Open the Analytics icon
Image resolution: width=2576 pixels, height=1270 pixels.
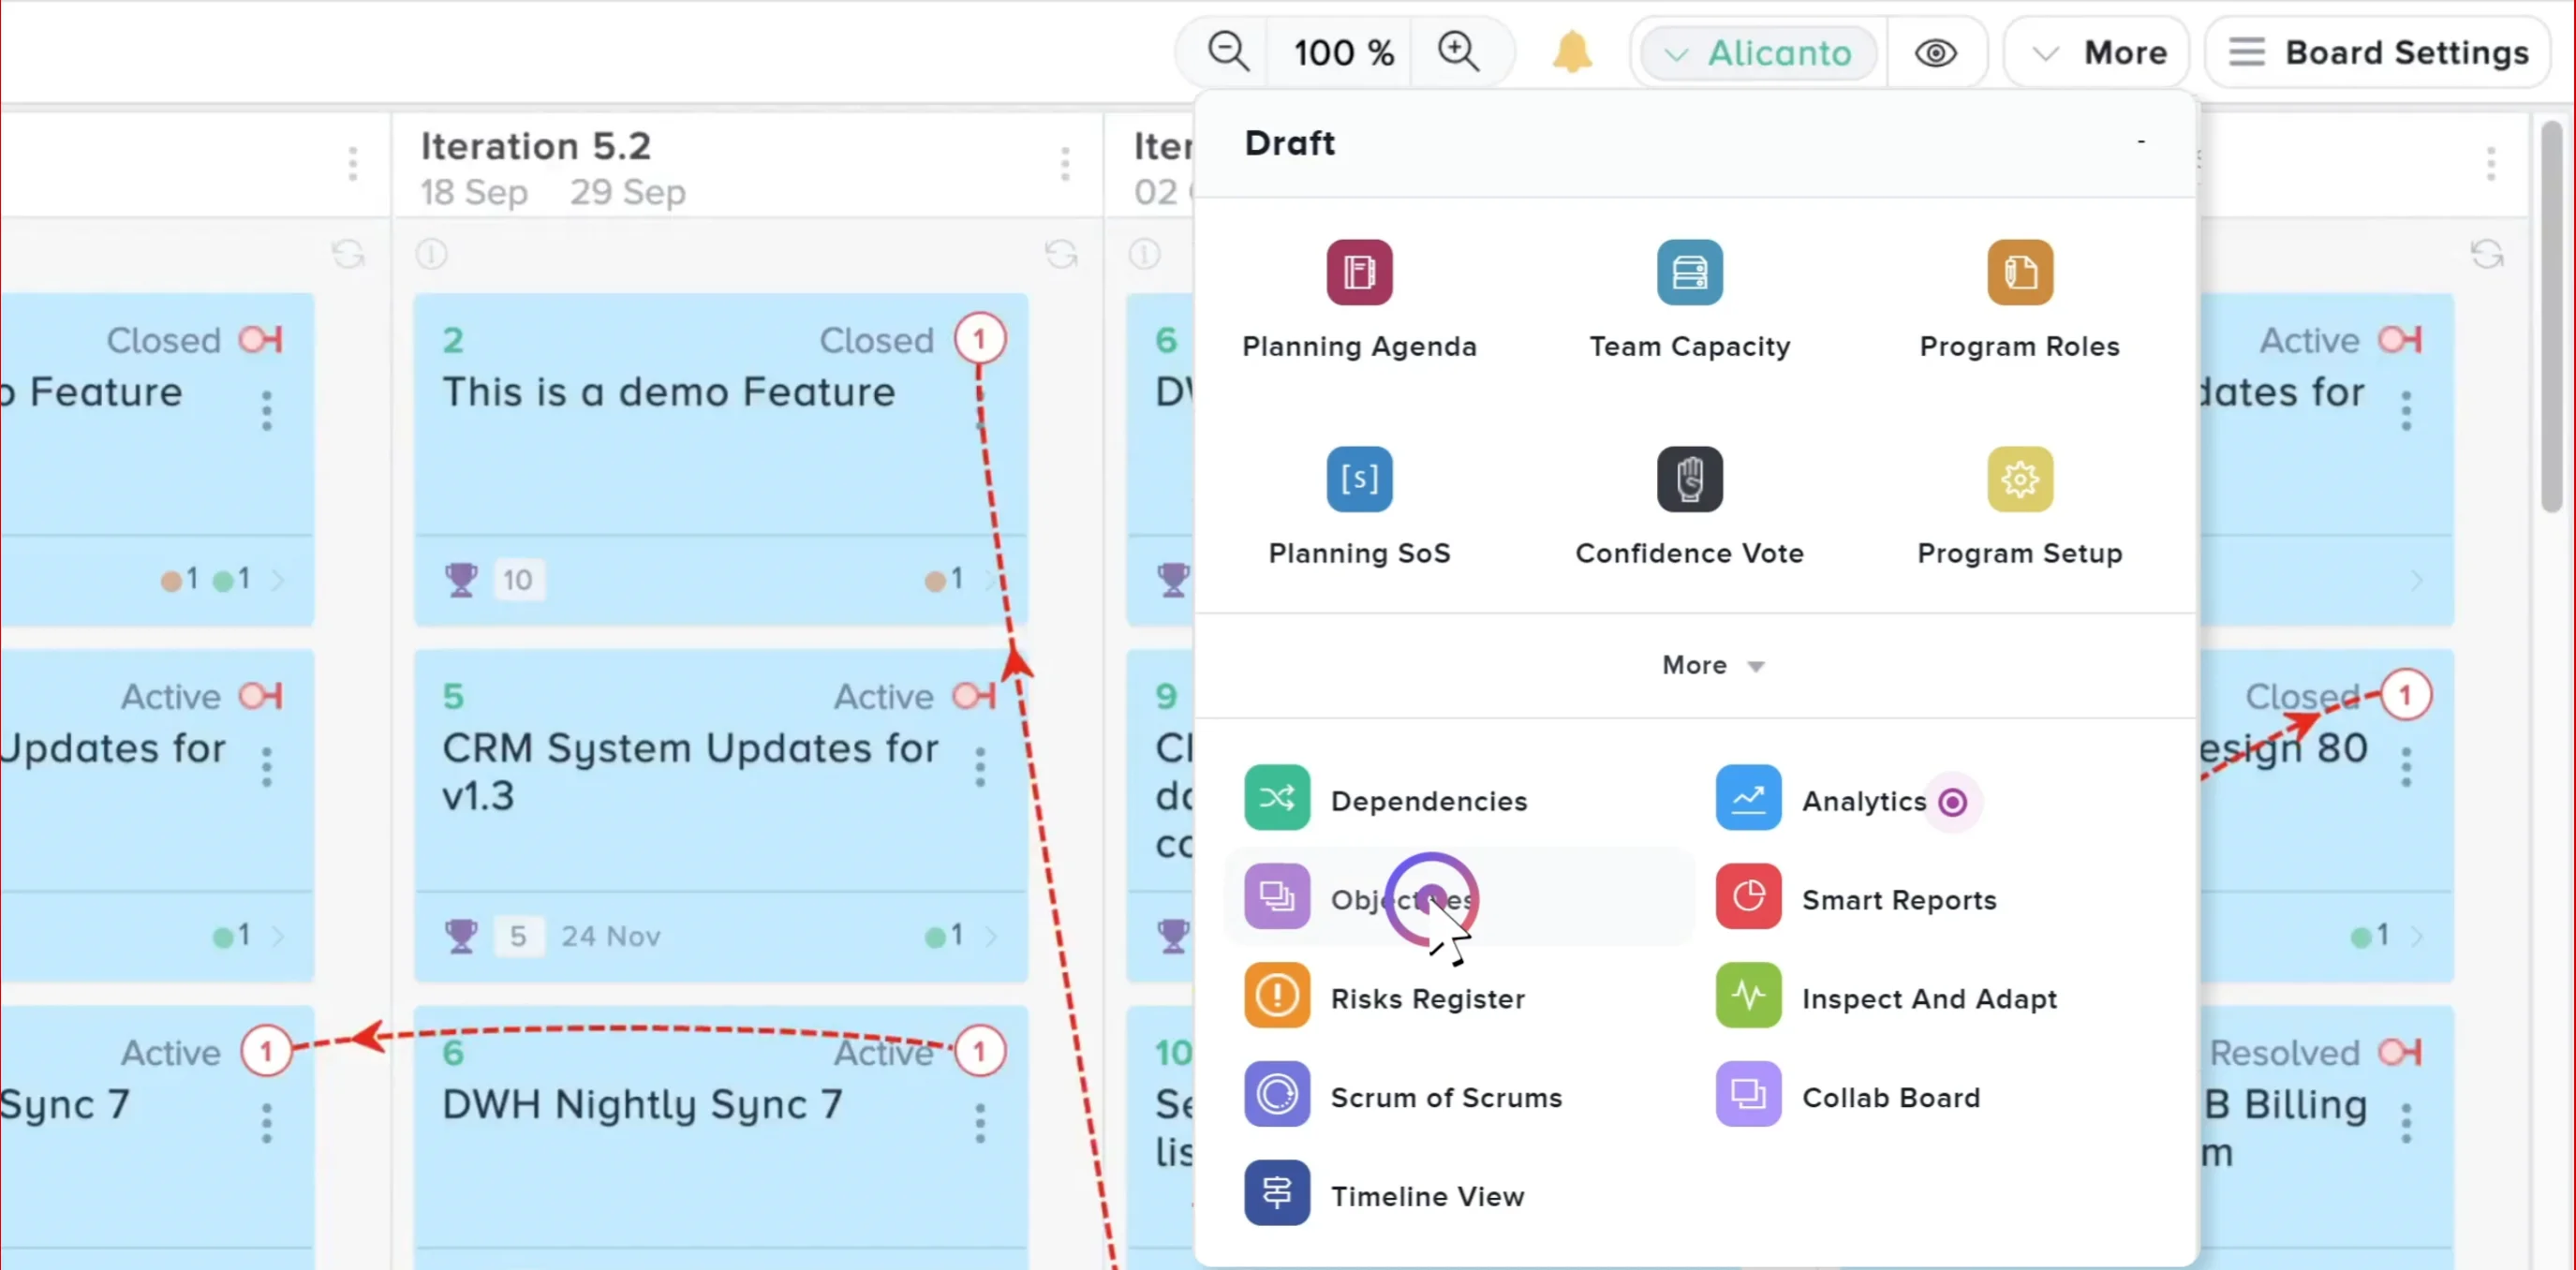coord(1748,798)
